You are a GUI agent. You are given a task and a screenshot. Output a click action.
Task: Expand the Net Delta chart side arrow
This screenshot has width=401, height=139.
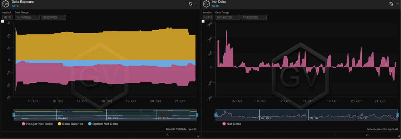(203, 21)
